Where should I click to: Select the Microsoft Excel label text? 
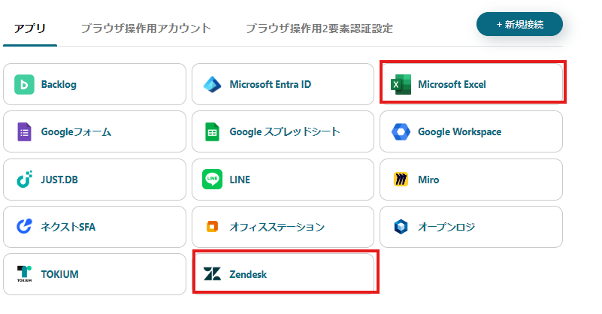[452, 85]
